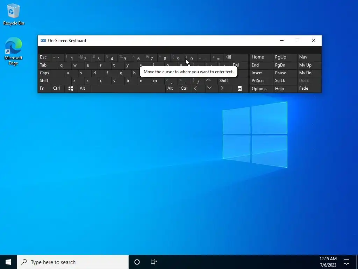Click the Home key
The height and width of the screenshot is (269, 358).
[x=261, y=57]
